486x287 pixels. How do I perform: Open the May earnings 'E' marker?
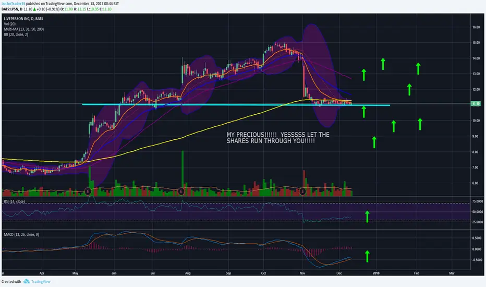[x=88, y=191]
